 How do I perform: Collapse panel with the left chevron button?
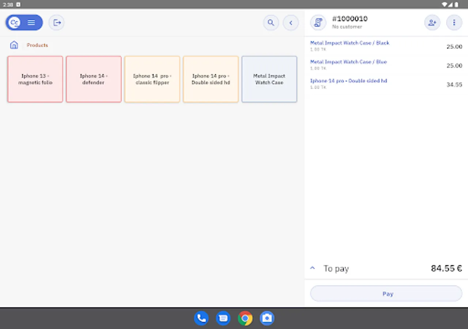pos(291,23)
